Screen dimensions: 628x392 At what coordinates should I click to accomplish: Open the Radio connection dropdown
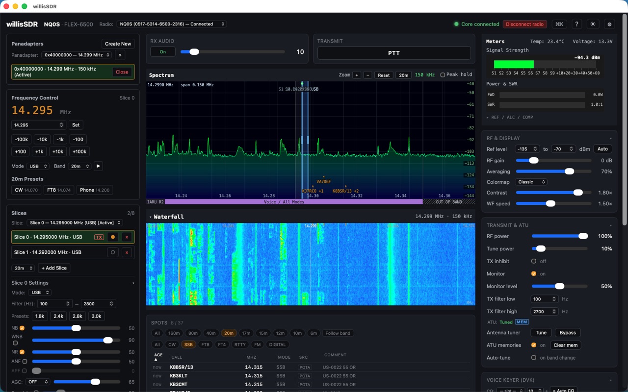coord(172,24)
